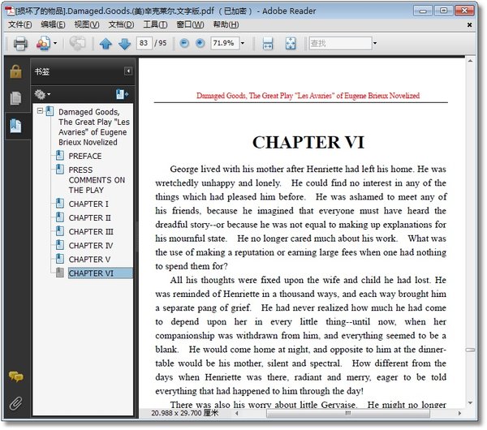Viewport: 487px width, 430px height.
Task: Open the 帮助(H) Help menu
Action: click(x=226, y=24)
